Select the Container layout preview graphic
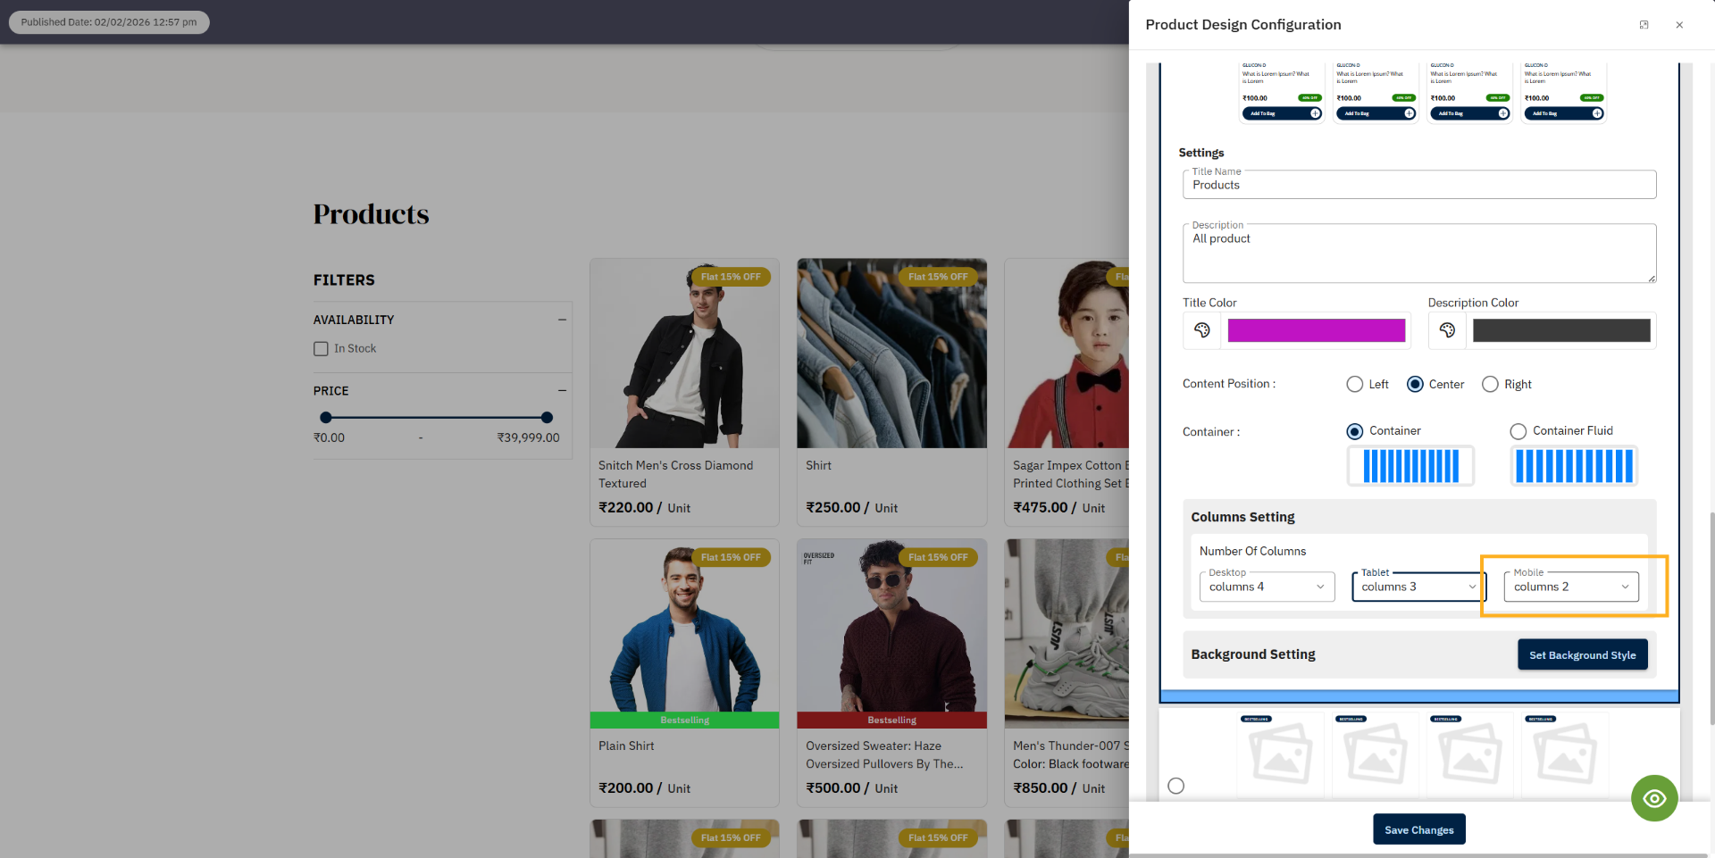This screenshot has width=1715, height=858. click(x=1410, y=465)
